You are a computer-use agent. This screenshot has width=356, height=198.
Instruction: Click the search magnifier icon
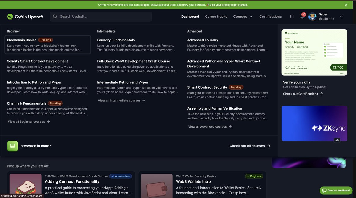[x=55, y=17]
